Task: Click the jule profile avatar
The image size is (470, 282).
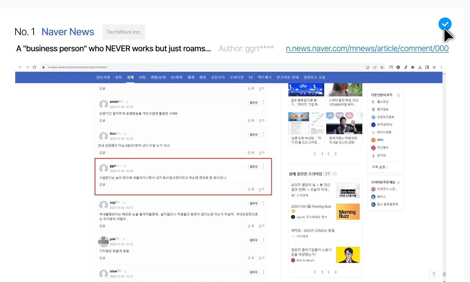Action: point(103,242)
